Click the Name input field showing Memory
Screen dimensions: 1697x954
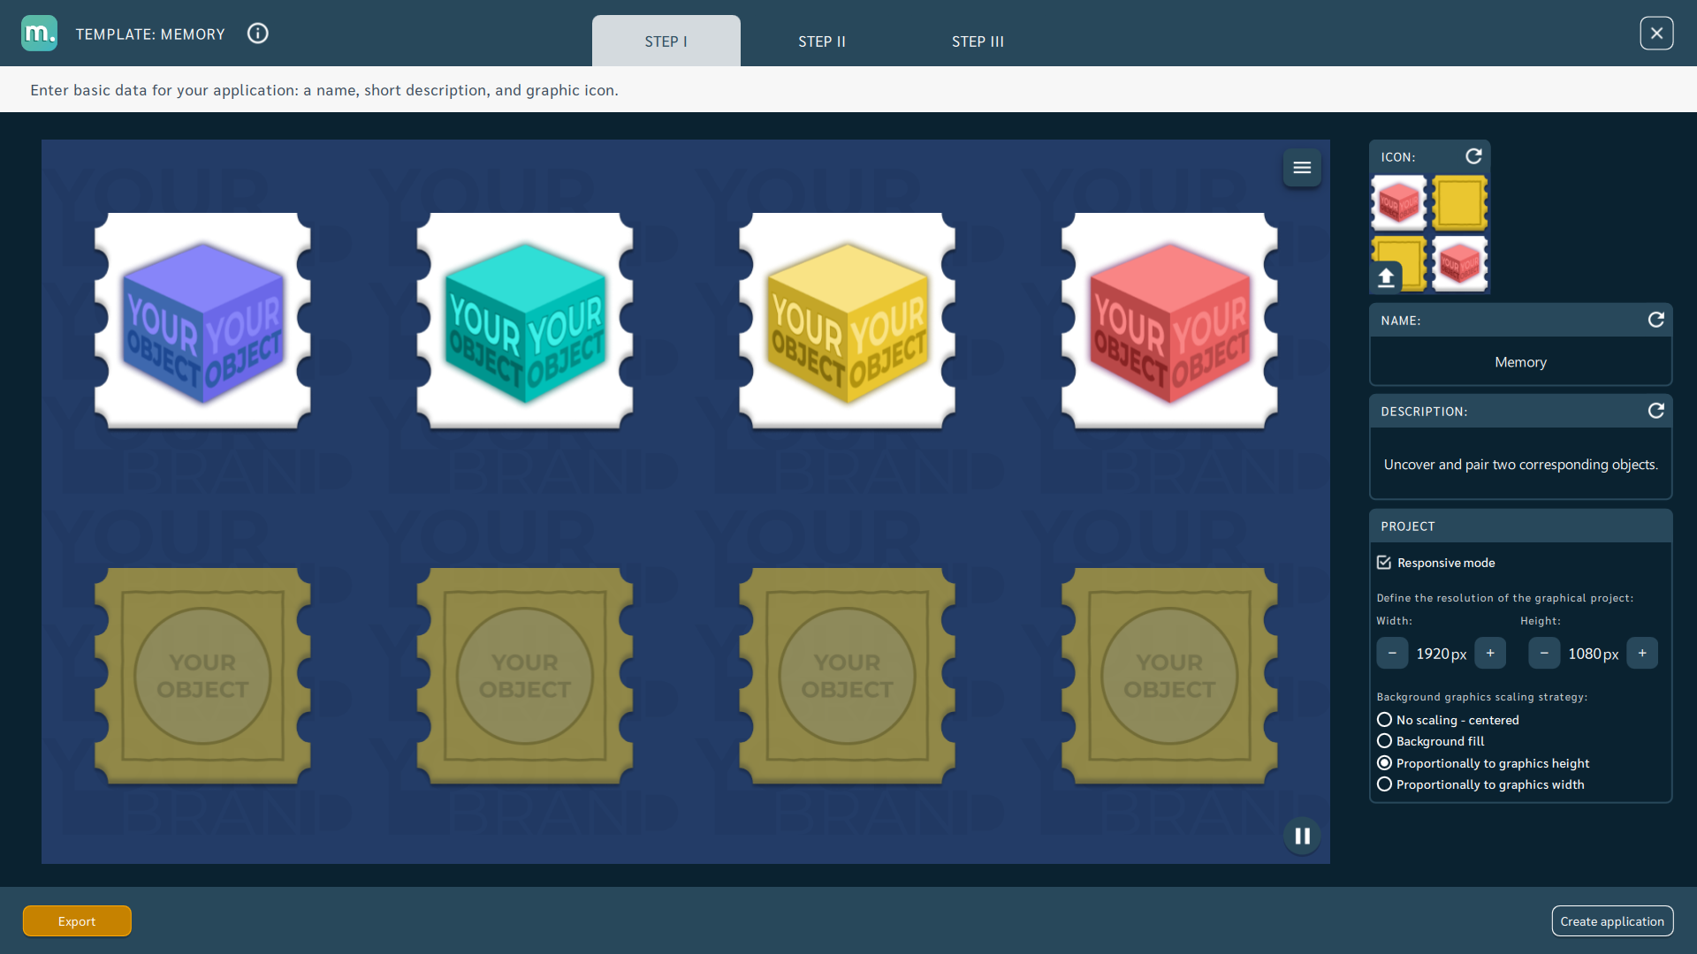tap(1520, 361)
